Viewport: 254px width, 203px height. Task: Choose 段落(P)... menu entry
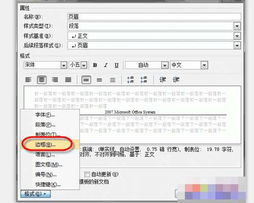coord(45,125)
